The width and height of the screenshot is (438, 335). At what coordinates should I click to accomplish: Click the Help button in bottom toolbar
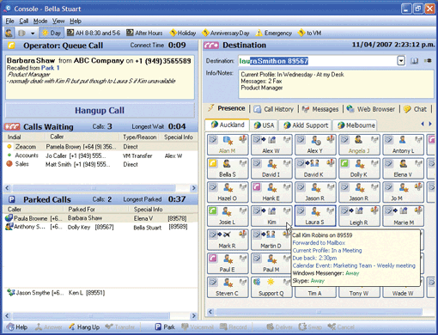pyautogui.click(x=17, y=327)
